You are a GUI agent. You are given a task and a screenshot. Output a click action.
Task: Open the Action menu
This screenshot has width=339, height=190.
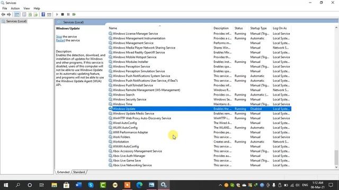[x=15, y=8]
